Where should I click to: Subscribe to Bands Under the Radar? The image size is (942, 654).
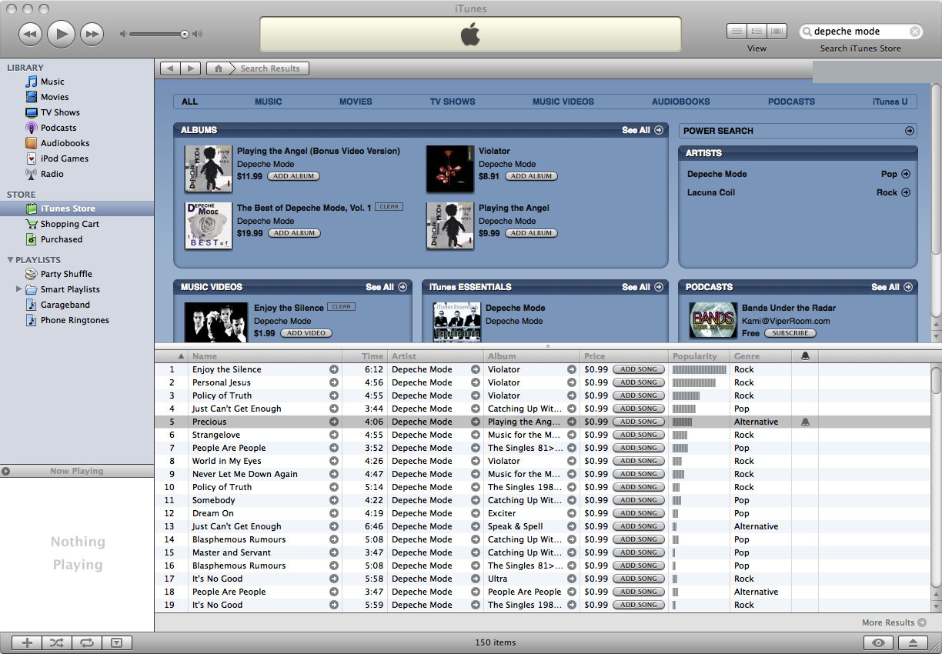pos(790,333)
